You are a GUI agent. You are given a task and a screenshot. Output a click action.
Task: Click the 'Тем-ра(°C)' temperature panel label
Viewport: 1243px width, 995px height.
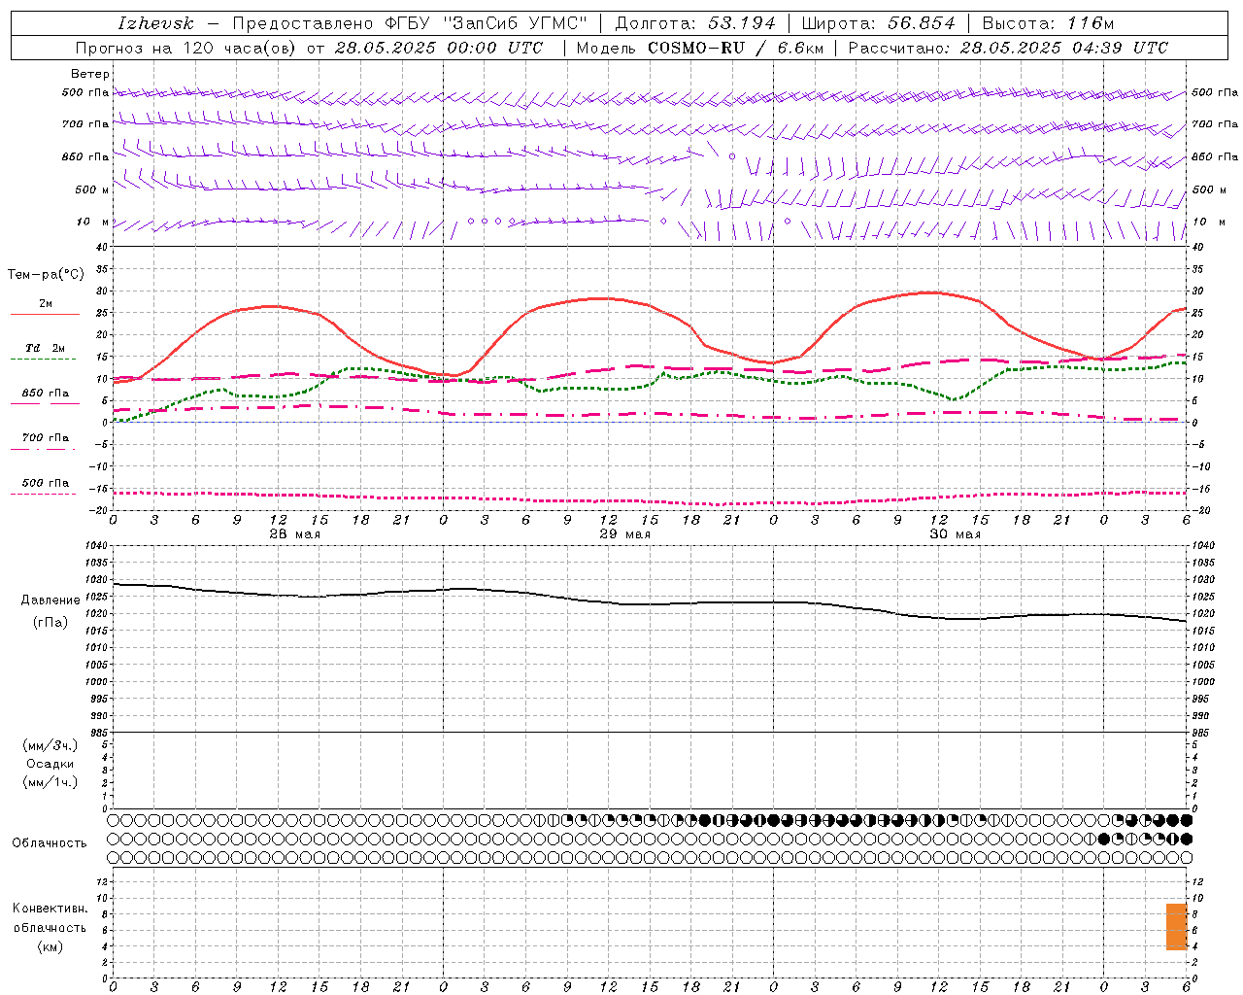[x=46, y=275]
